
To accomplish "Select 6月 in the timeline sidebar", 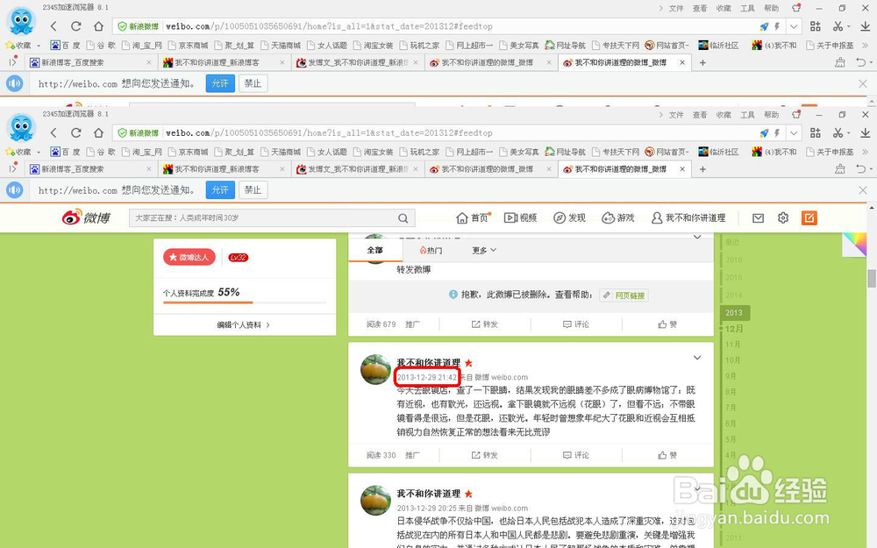I will pos(731,423).
